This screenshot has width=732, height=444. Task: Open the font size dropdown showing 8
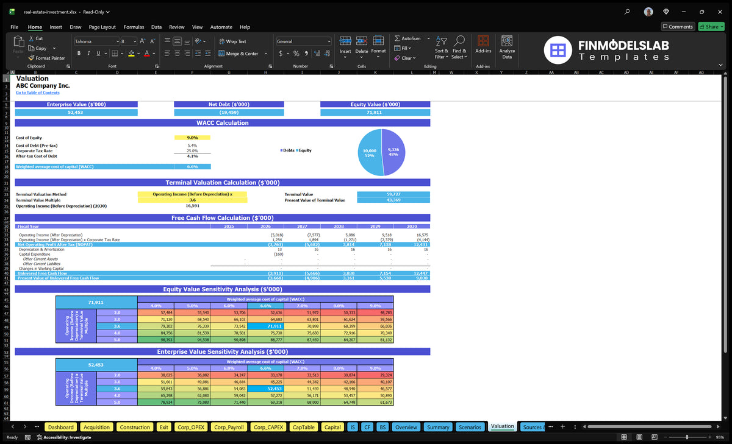point(134,41)
